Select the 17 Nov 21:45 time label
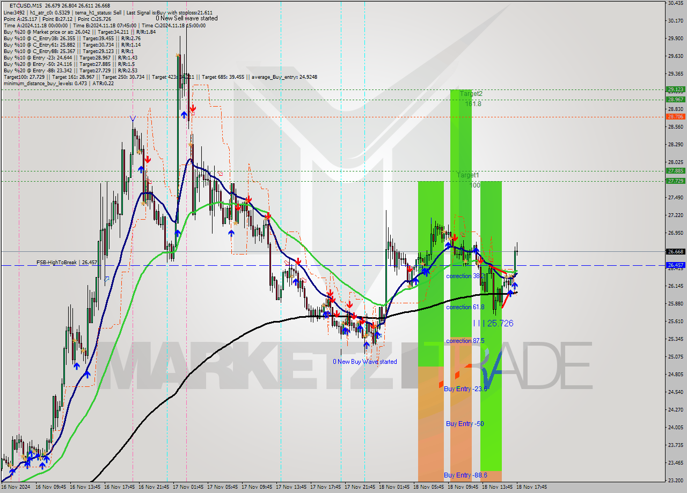The image size is (687, 493). pyautogui.click(x=360, y=487)
